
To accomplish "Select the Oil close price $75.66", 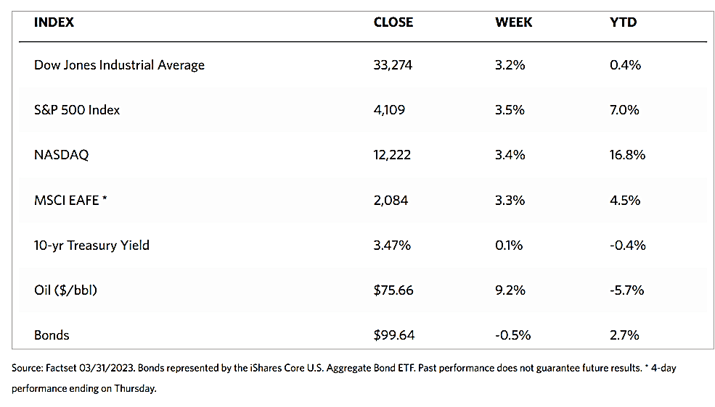I will click(393, 290).
